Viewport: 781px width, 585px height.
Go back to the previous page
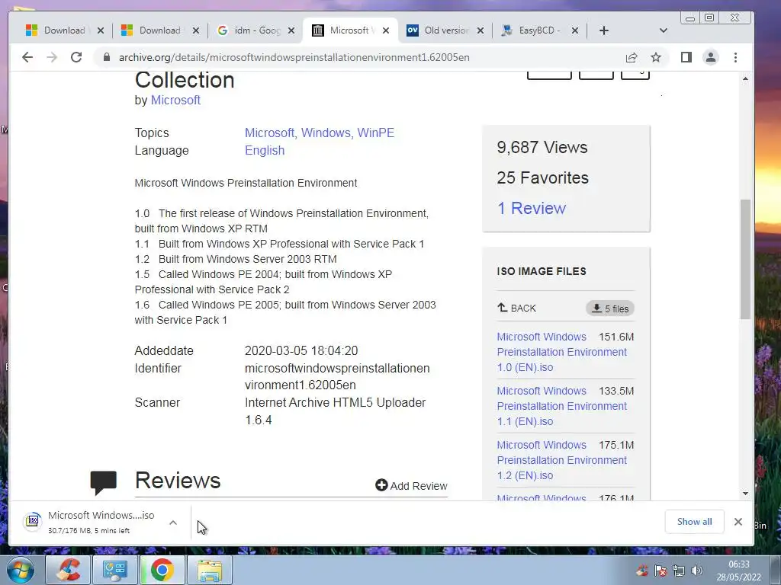(27, 57)
